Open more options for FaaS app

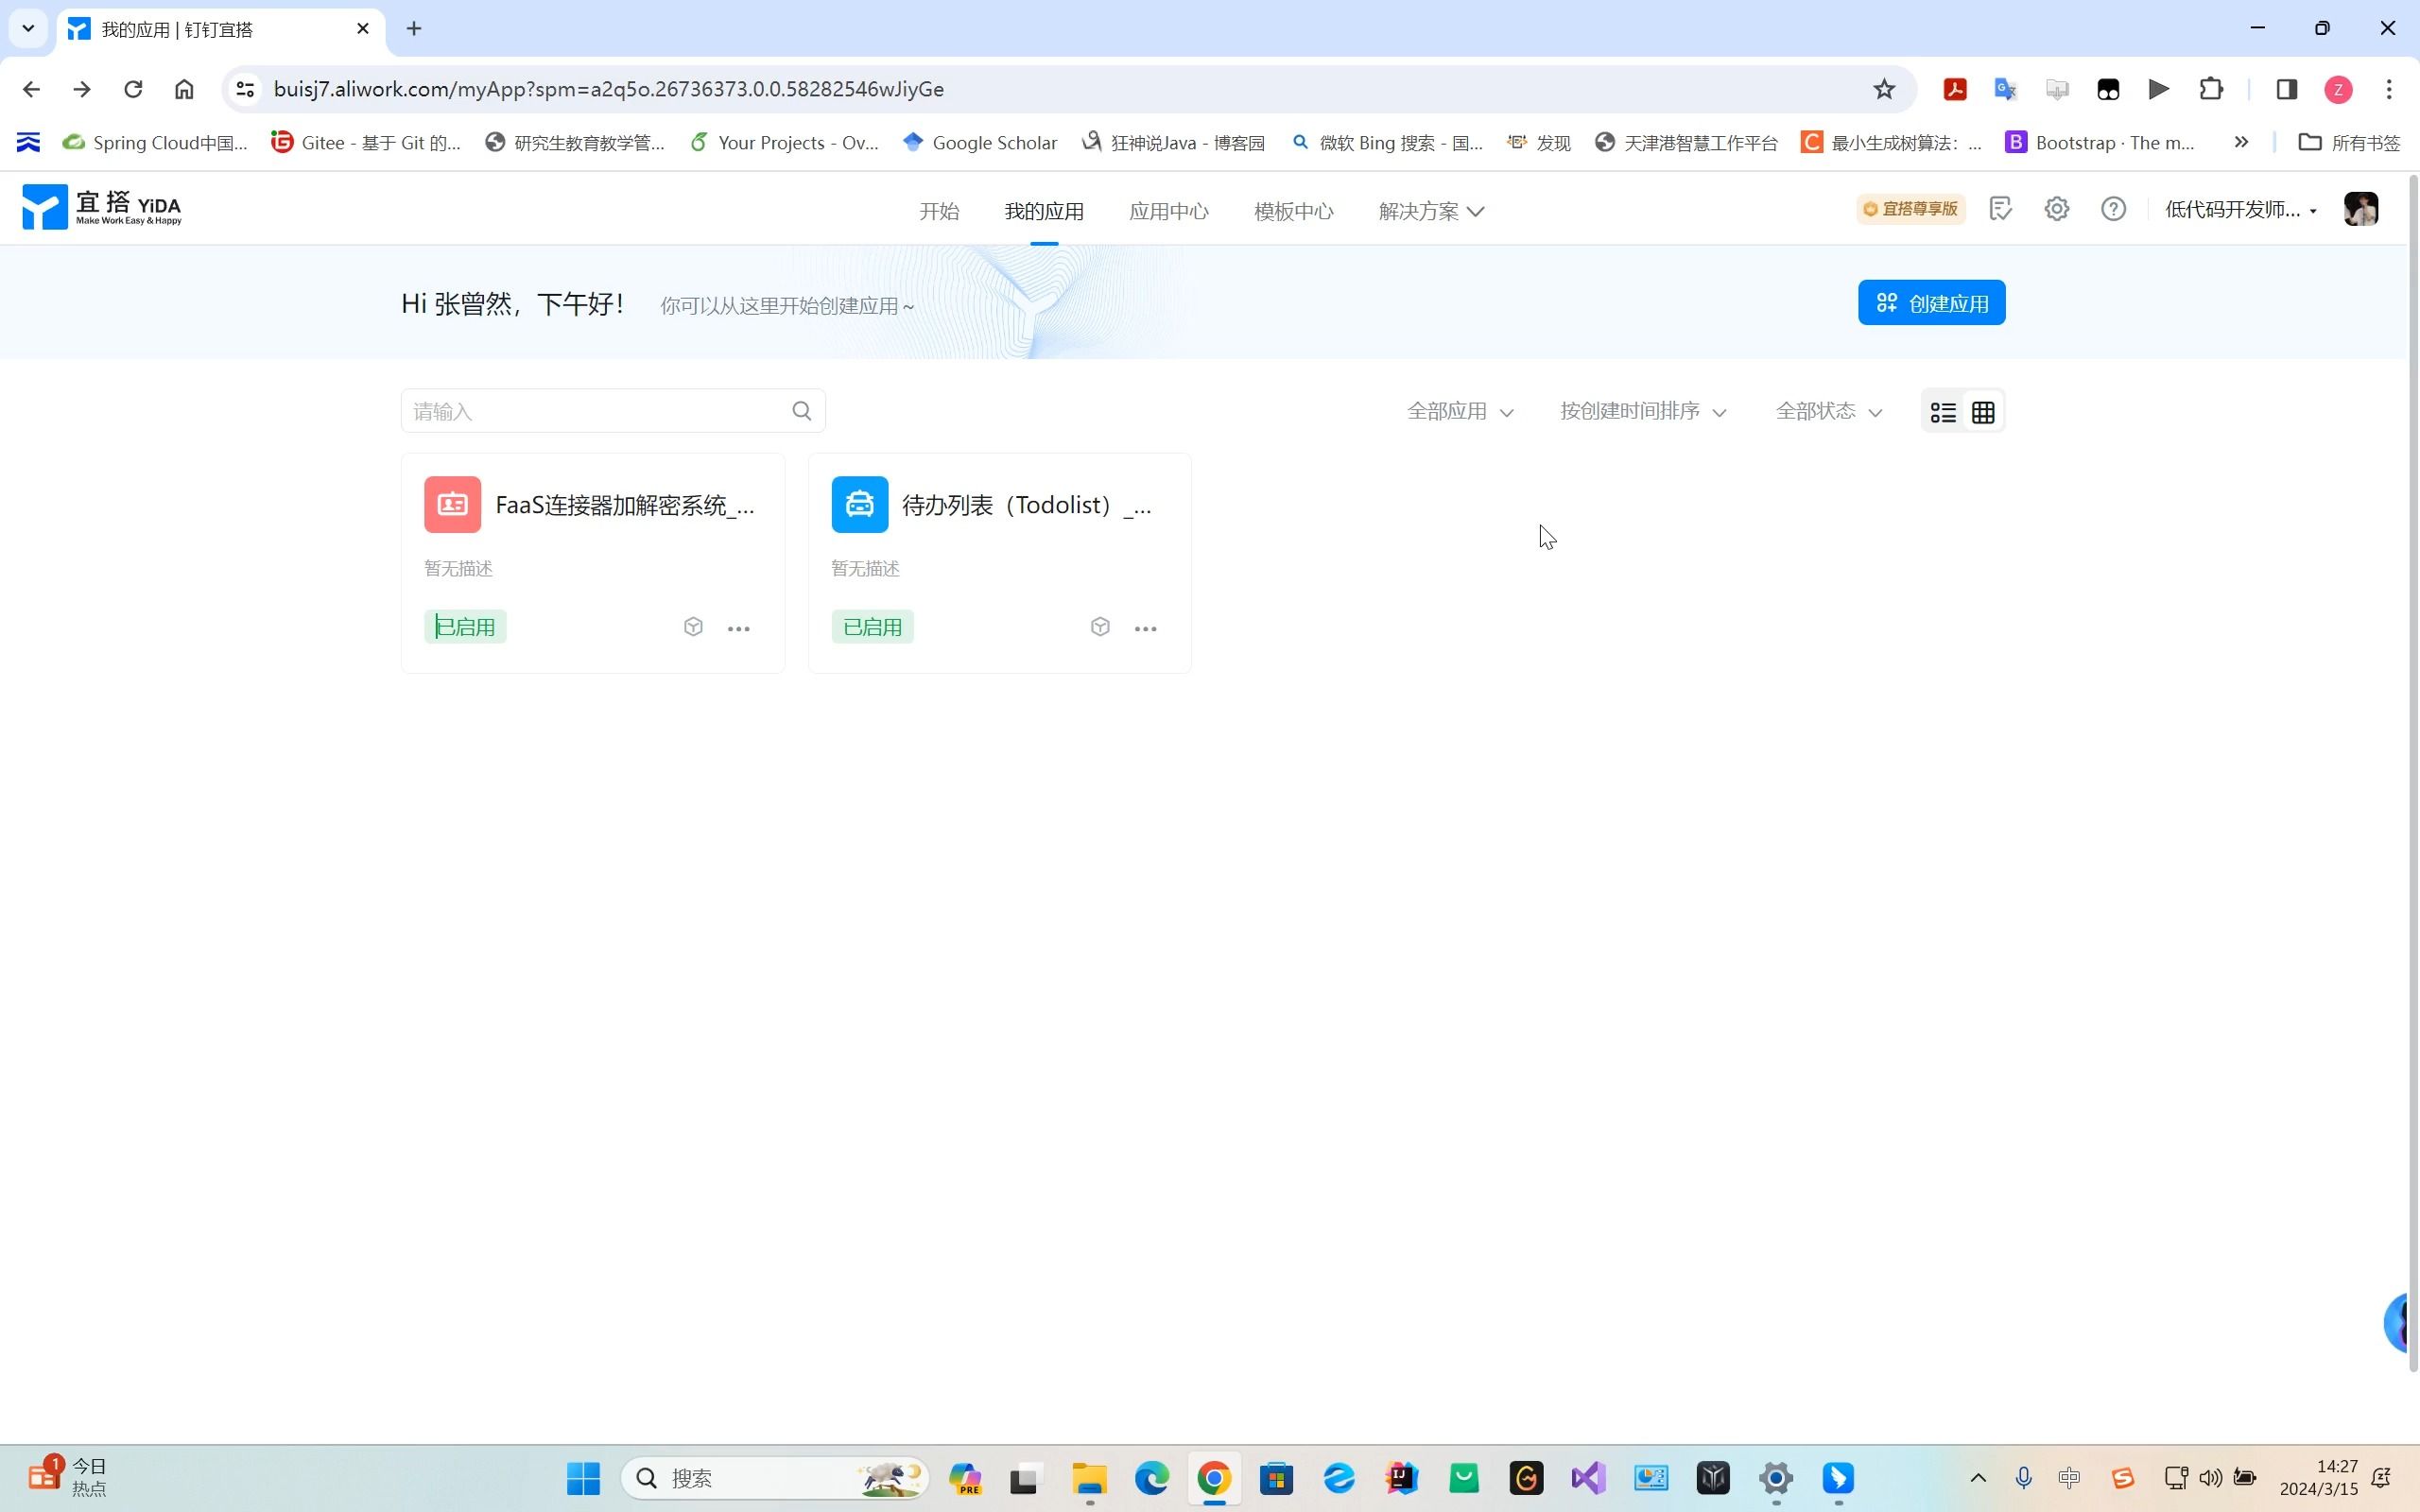pos(738,627)
